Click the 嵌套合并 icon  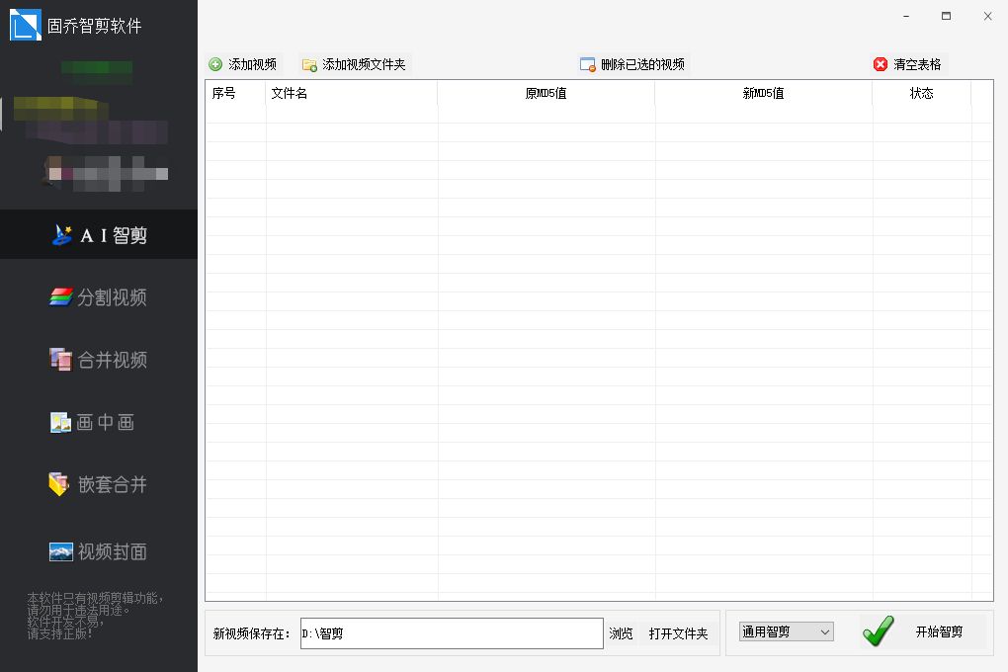pos(58,484)
